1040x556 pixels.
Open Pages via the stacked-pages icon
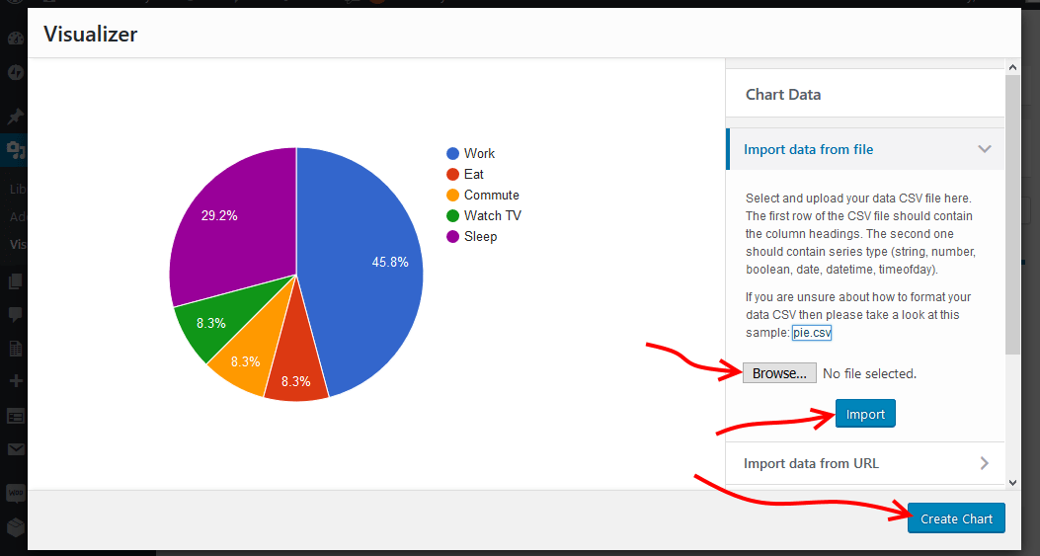click(x=15, y=281)
